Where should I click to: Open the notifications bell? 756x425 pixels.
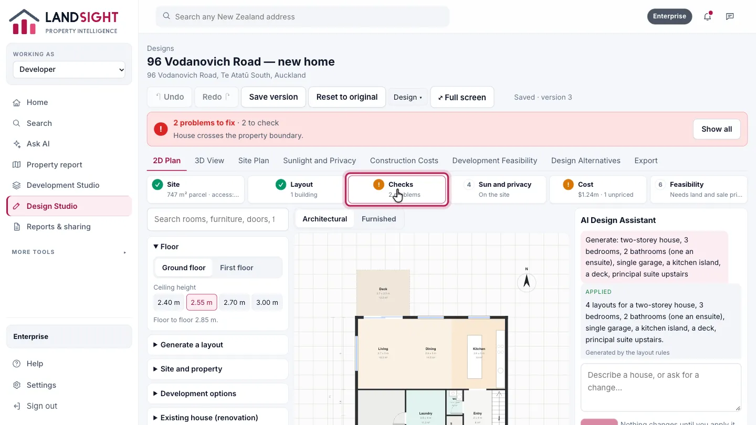pos(707,16)
